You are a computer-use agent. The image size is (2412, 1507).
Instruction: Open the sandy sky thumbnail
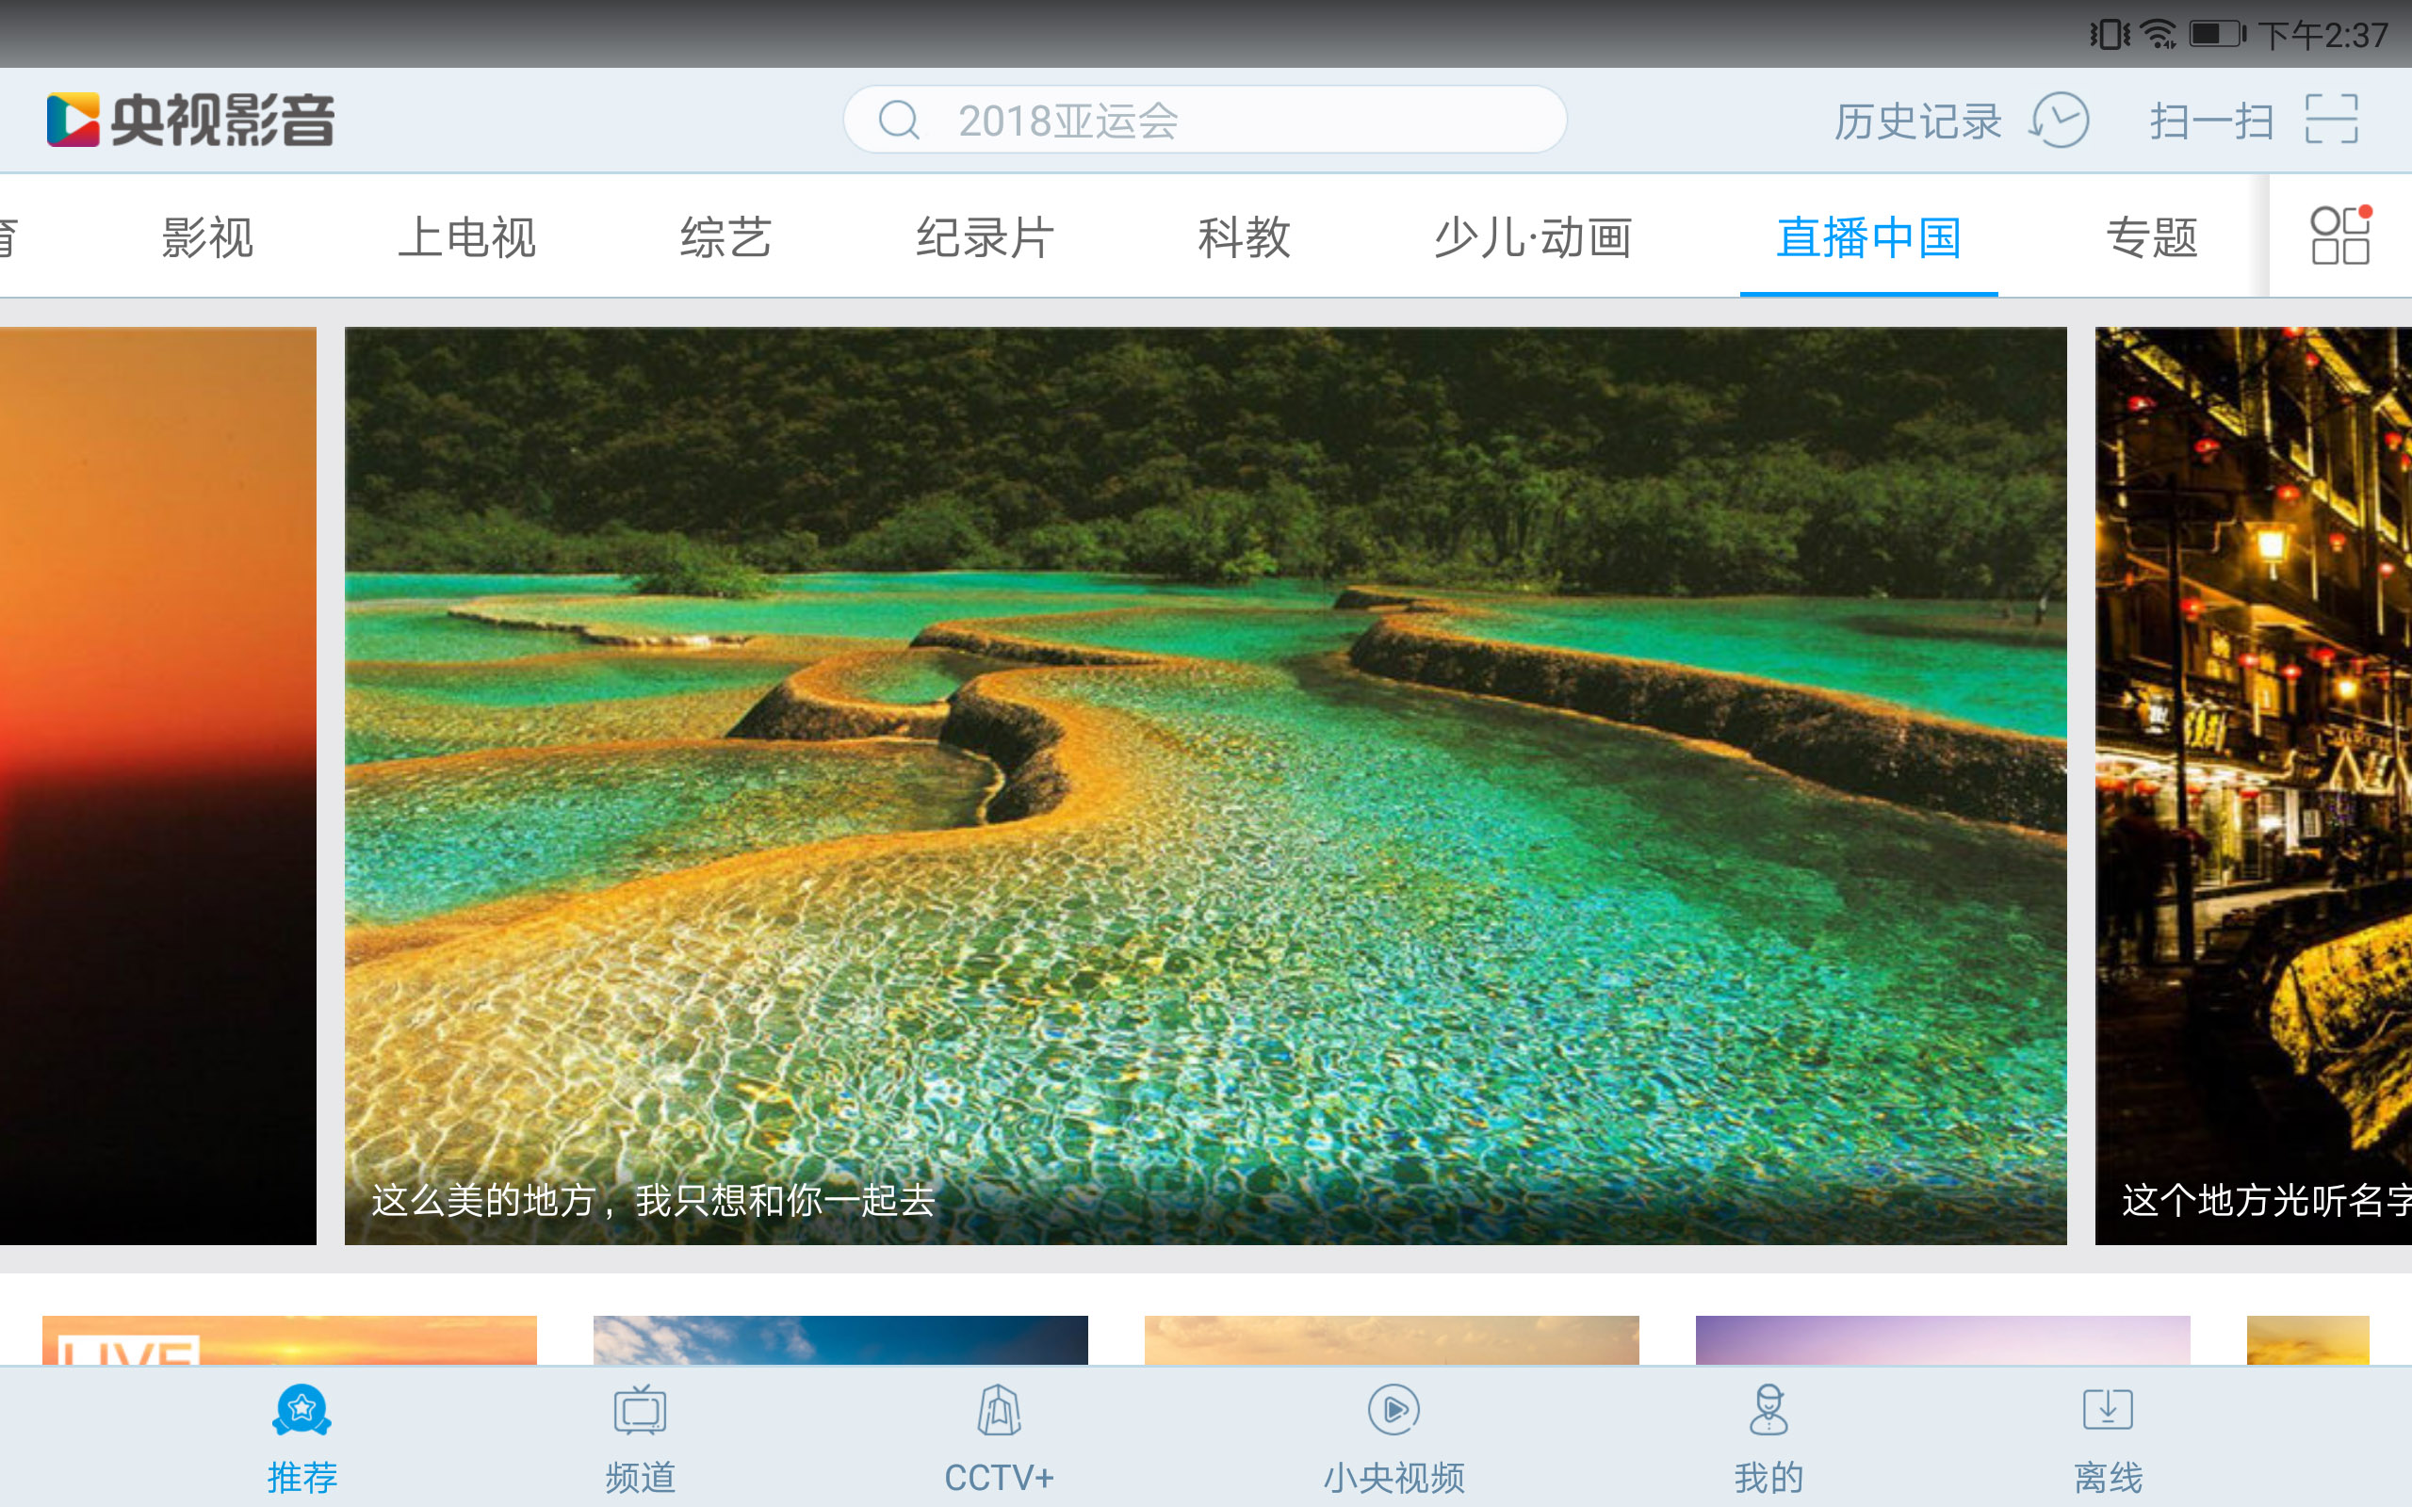tap(1392, 1339)
